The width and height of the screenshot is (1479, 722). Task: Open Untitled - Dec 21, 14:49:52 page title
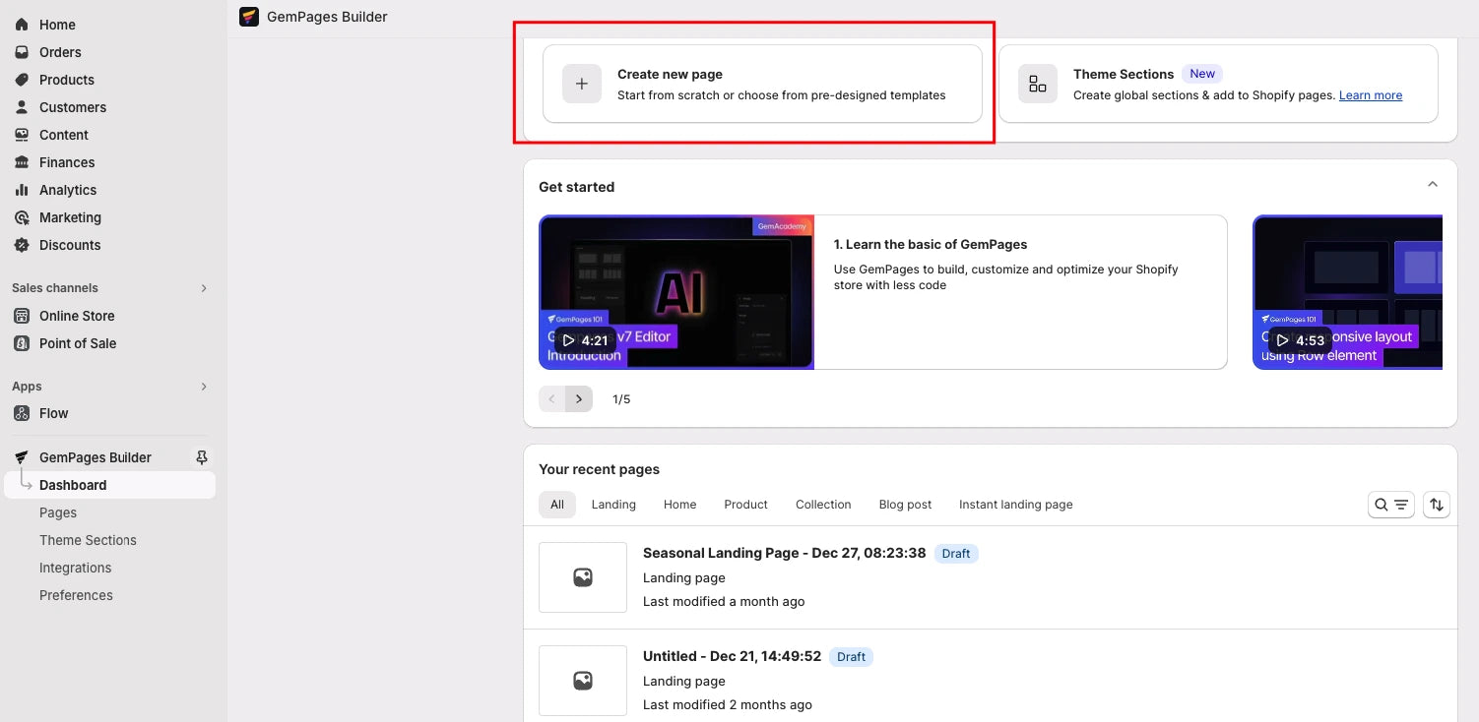[732, 656]
